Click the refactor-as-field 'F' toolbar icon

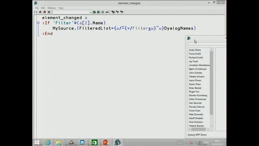[x=117, y=12]
